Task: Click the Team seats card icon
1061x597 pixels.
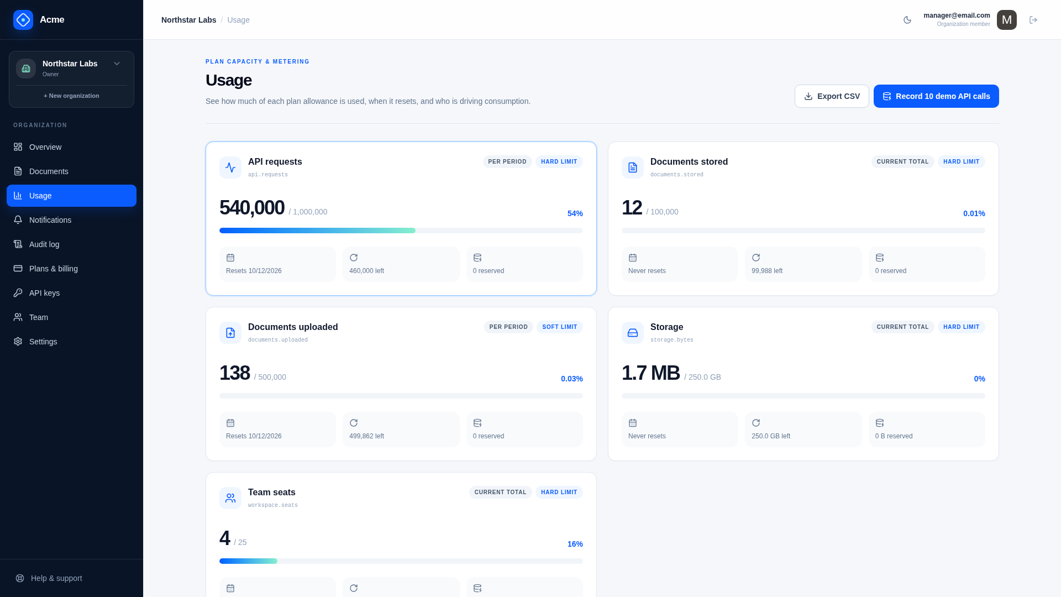Action: (230, 498)
